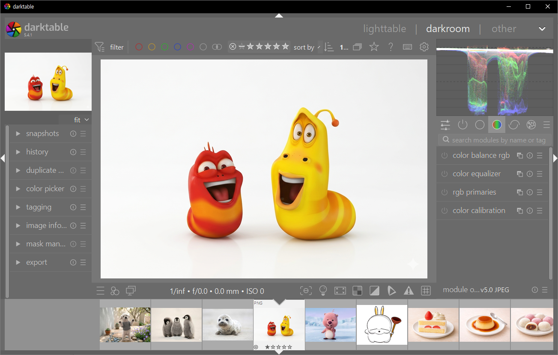Show active modules group (power icon)

tap(463, 125)
